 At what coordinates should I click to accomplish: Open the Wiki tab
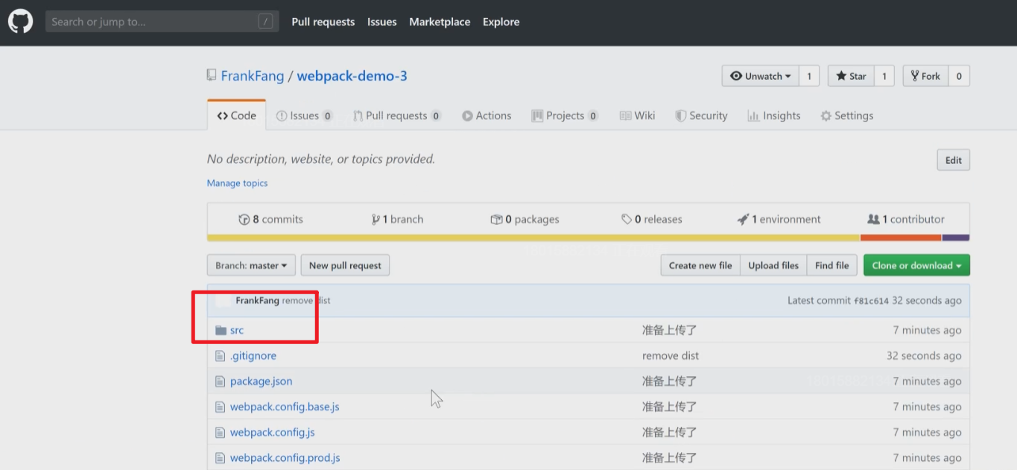click(637, 115)
